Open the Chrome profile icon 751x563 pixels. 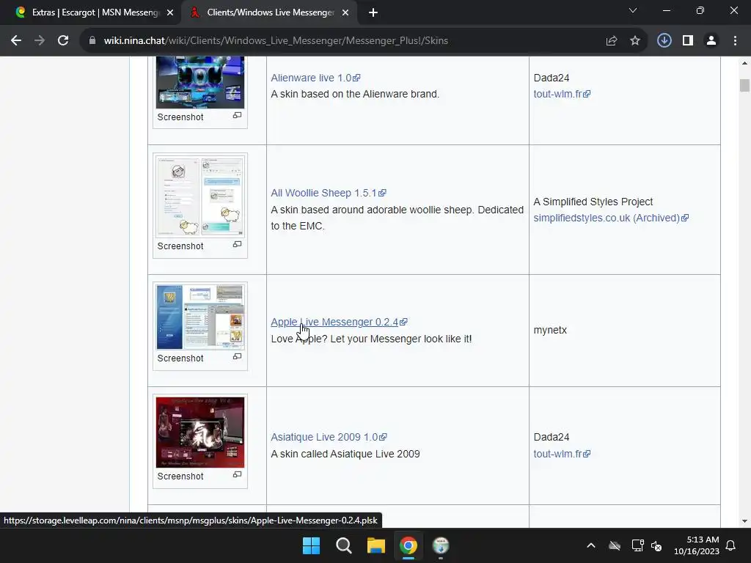click(x=711, y=41)
